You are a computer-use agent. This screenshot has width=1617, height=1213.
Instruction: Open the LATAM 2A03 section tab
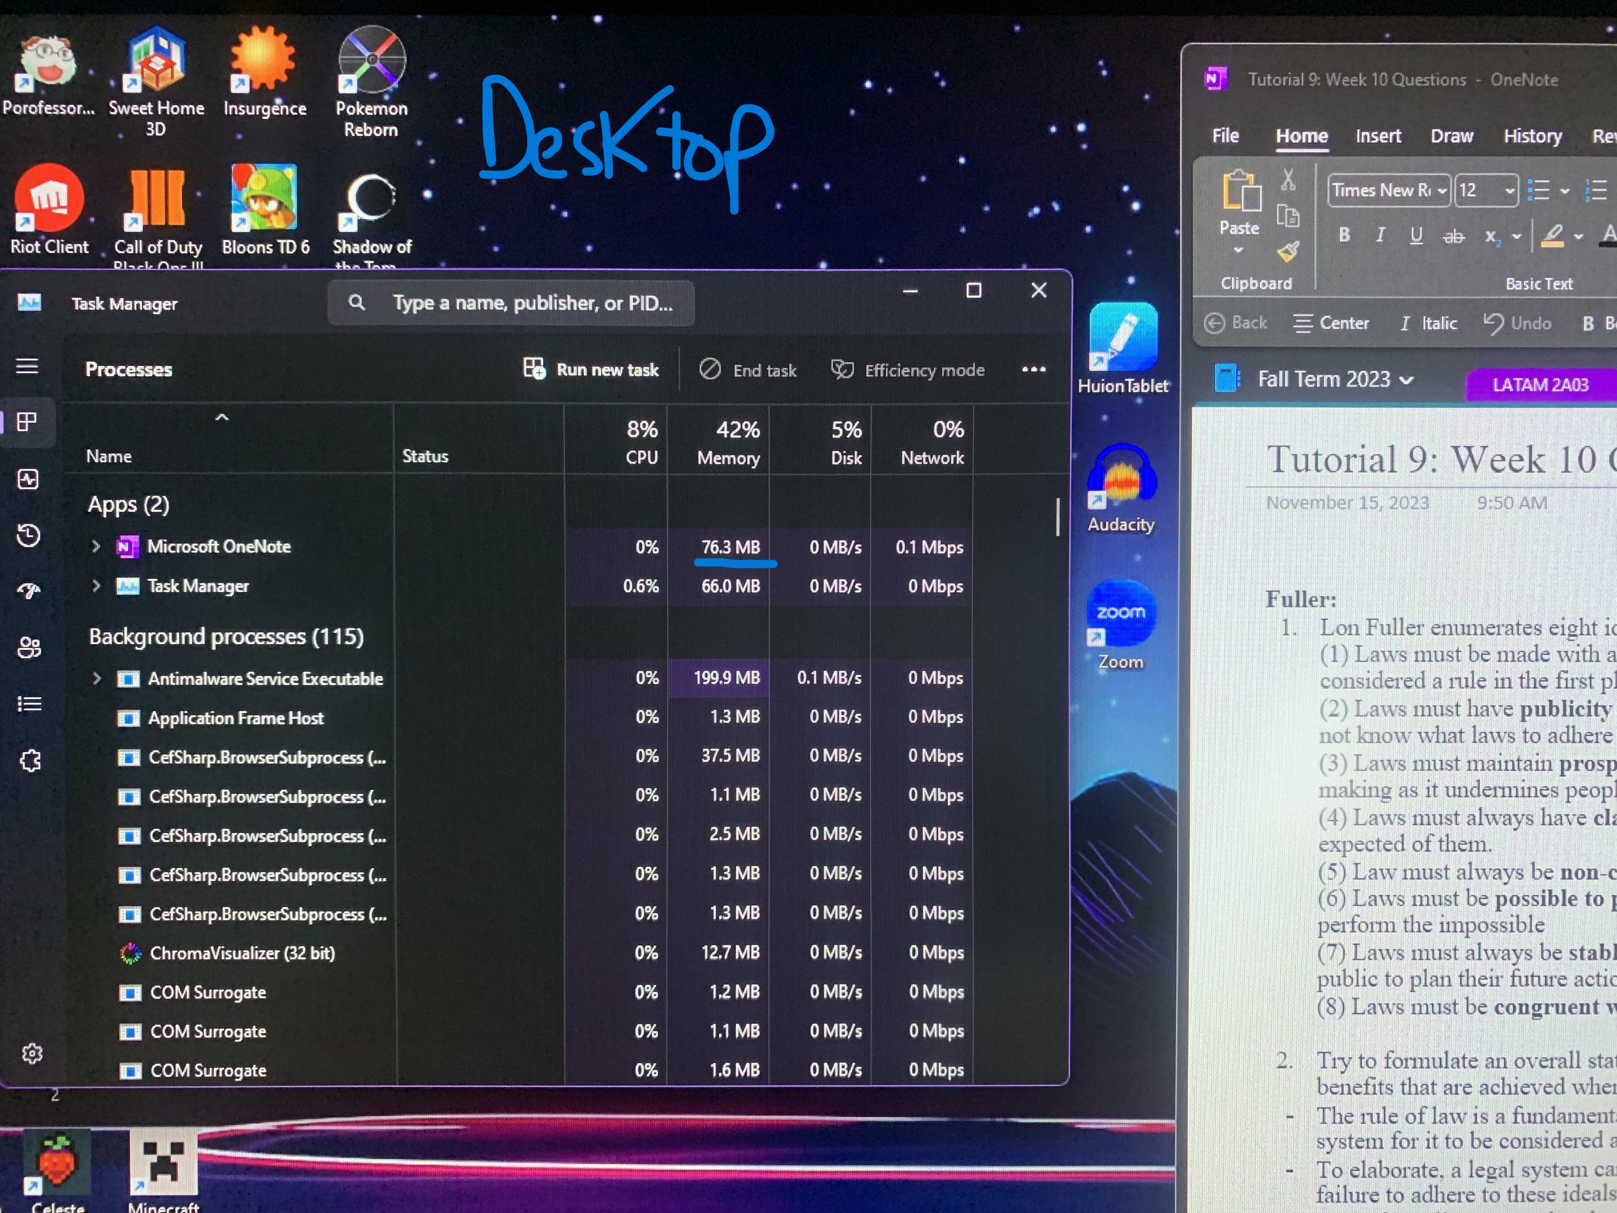point(1540,385)
